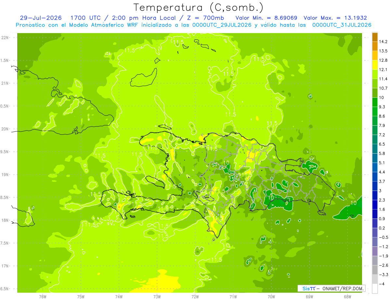Image resolution: width=390 pixels, height=301 pixels.
Task: Click the 71W longitude label
Action: click(x=233, y=296)
